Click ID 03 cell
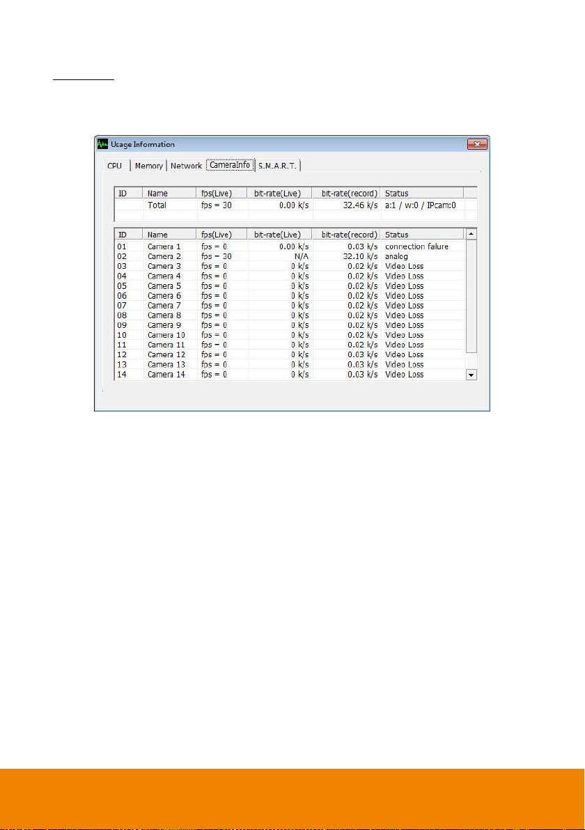 122,266
